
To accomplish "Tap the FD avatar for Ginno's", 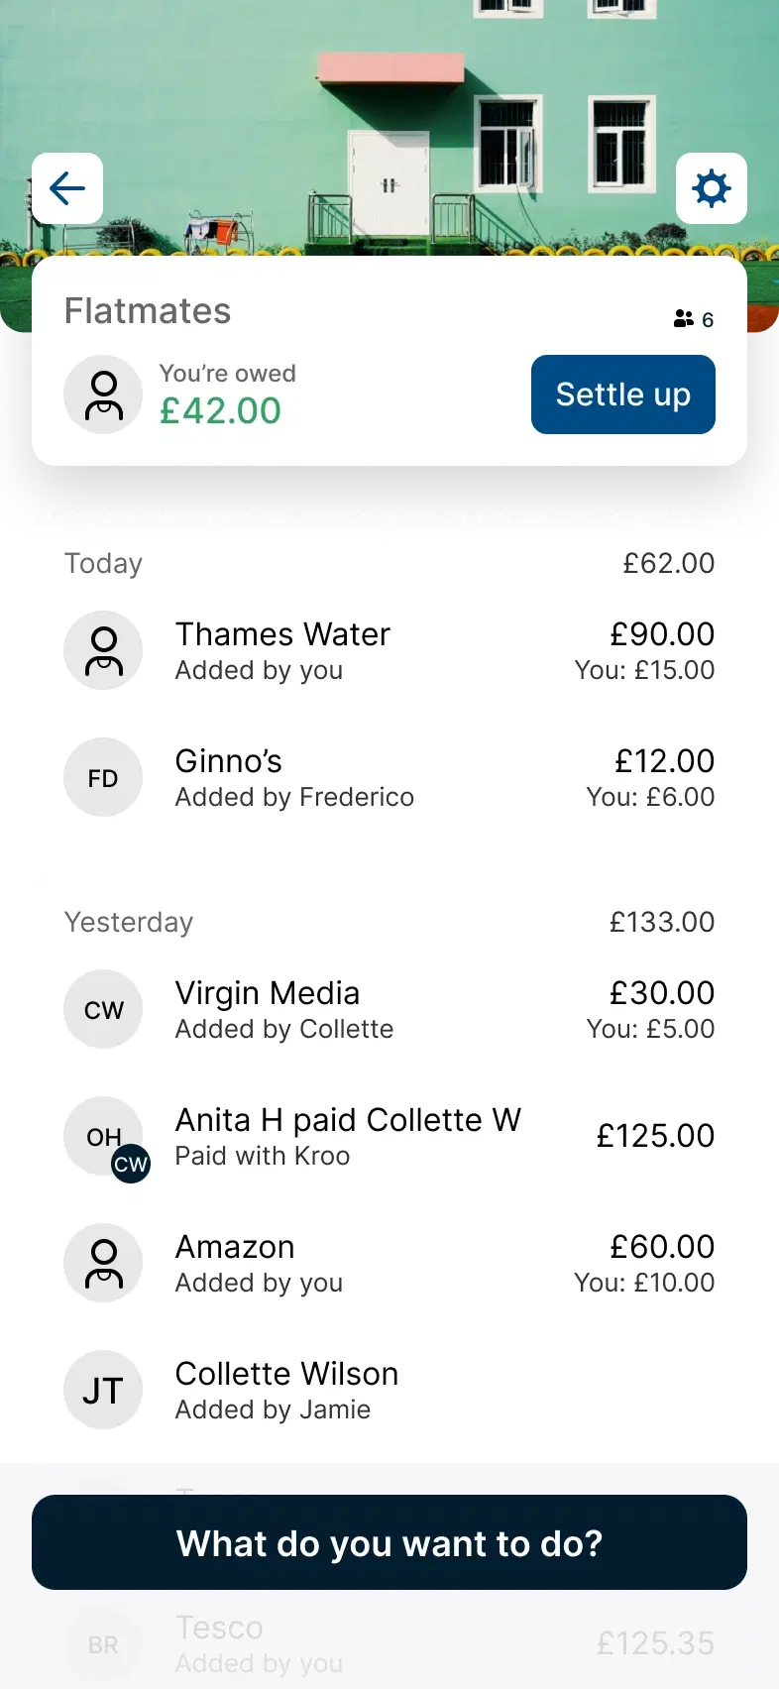I will click(103, 777).
